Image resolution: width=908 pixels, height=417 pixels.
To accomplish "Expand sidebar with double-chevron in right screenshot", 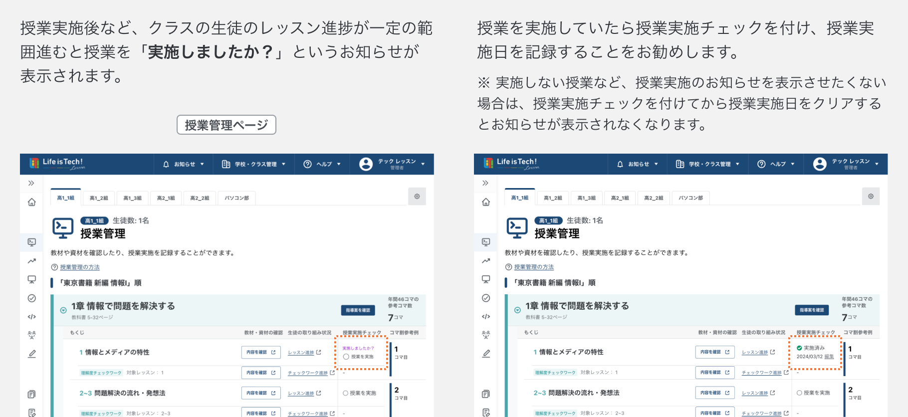I will click(485, 183).
